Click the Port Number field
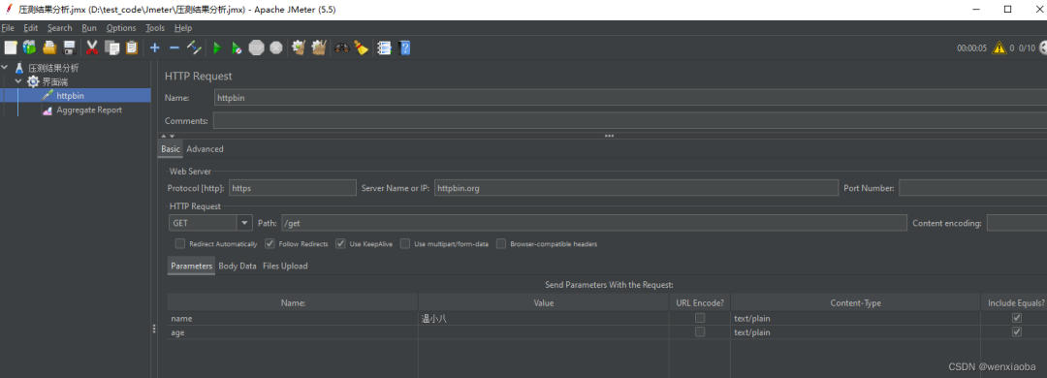The width and height of the screenshot is (1047, 378). point(973,188)
